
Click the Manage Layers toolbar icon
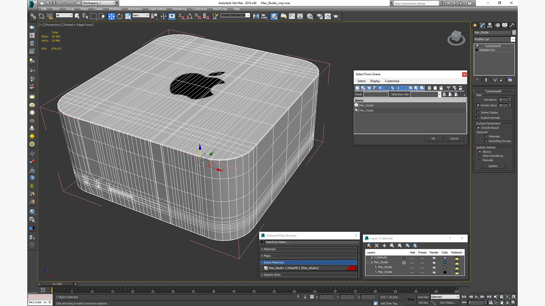pos(274,16)
